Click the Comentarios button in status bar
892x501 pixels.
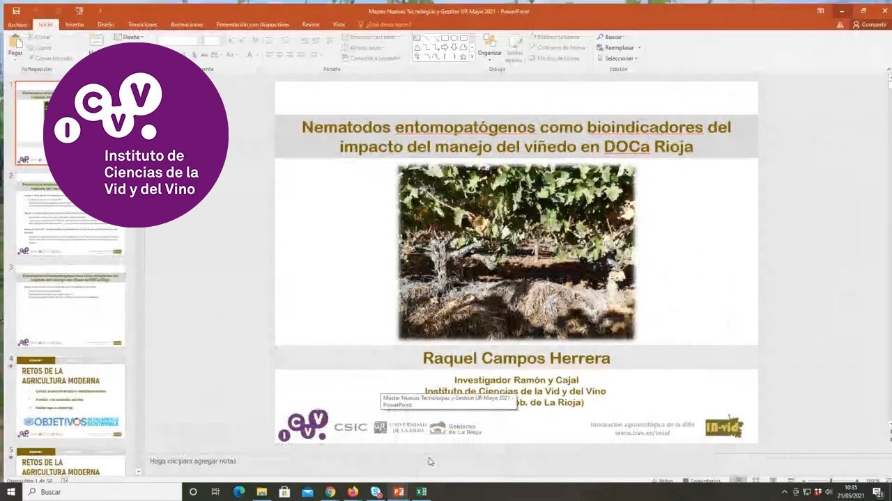pos(702,481)
